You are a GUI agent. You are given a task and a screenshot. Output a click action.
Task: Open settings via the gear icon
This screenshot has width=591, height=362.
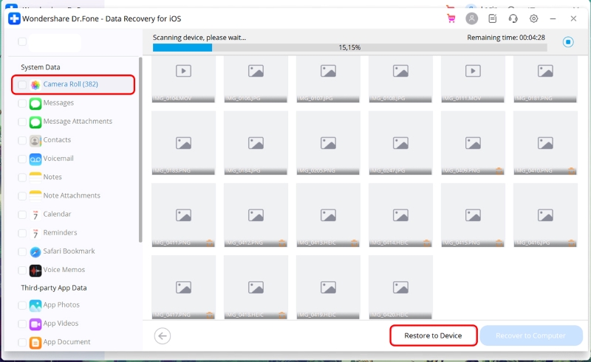[x=534, y=18]
